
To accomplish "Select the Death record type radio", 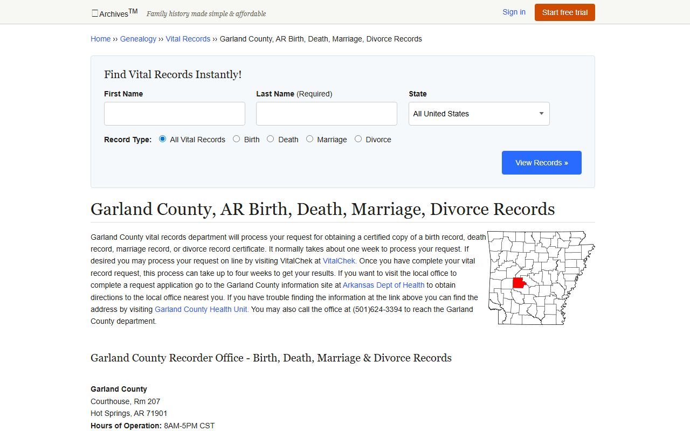I will point(271,139).
